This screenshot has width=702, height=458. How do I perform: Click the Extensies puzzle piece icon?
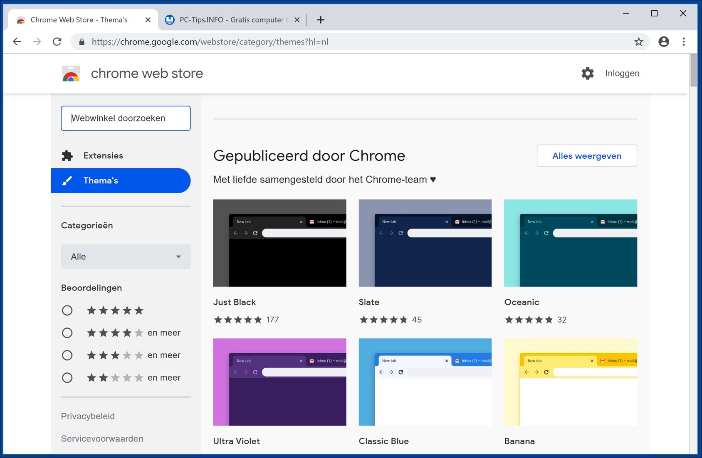click(67, 155)
